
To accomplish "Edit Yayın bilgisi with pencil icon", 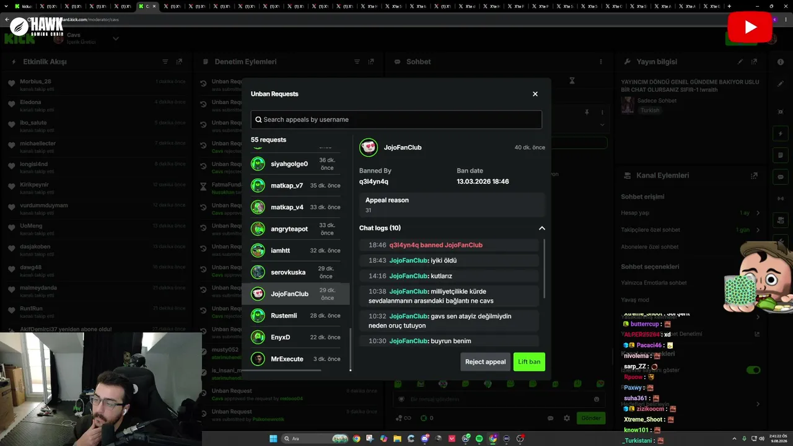I will [740, 62].
